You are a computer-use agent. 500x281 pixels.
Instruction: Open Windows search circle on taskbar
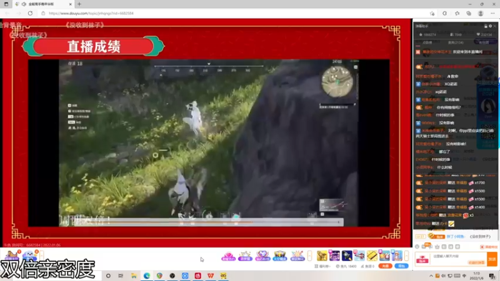pos(108,276)
